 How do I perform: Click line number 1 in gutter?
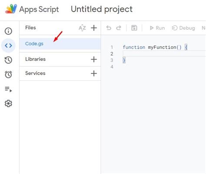112,47
